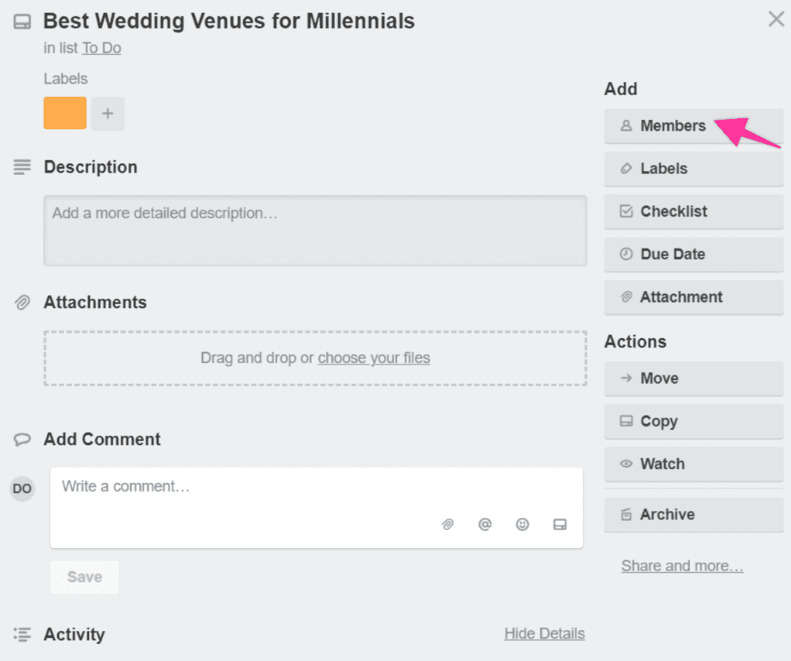Select the Copy action
Viewport: 791px width, 661px height.
693,421
